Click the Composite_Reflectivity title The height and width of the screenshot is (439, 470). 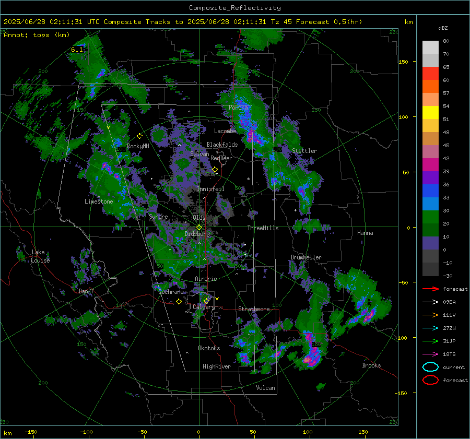pos(234,8)
